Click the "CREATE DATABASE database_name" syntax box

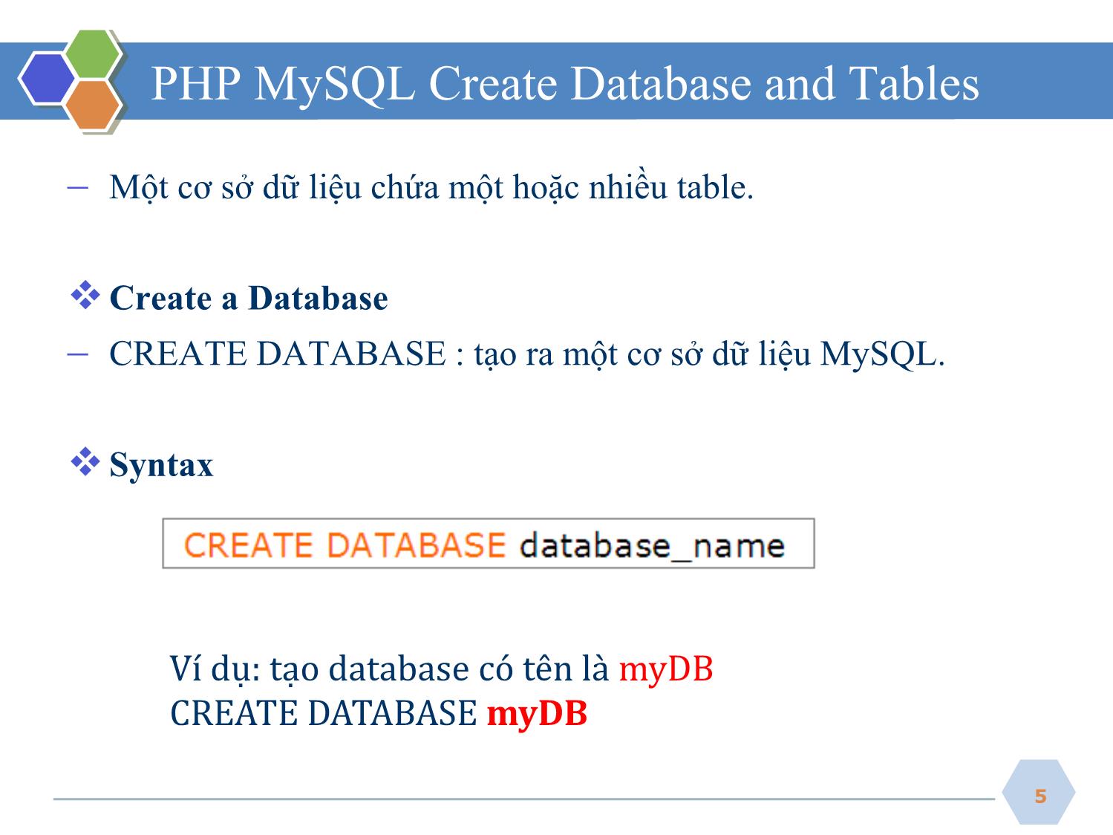point(488,544)
